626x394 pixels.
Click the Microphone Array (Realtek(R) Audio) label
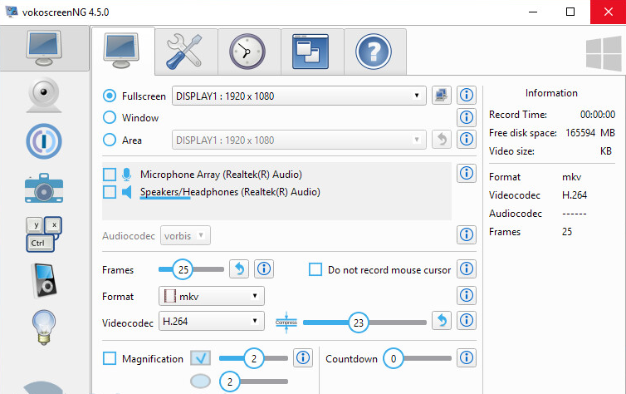coord(221,175)
